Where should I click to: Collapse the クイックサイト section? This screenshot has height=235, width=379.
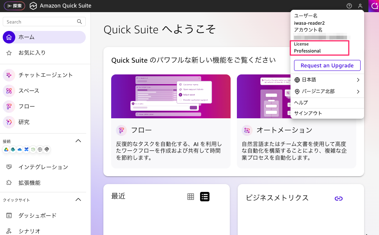[78, 200]
